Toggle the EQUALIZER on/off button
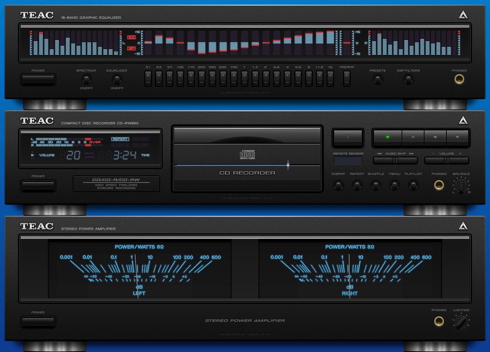Screen dimensions: 490x352 [x=117, y=79]
